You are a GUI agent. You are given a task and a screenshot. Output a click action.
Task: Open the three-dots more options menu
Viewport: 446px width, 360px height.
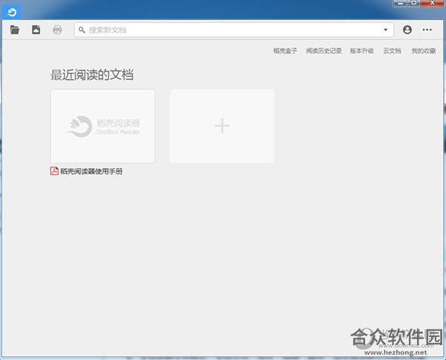(427, 30)
